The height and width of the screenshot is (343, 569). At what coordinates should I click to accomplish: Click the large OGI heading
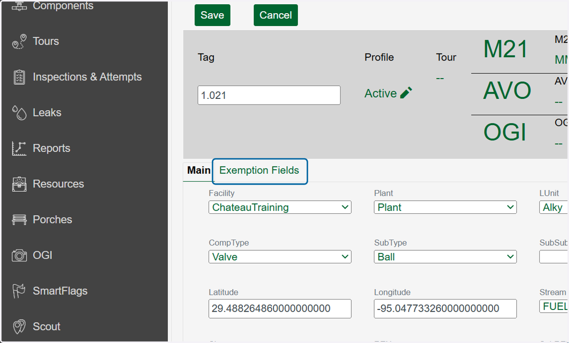505,132
